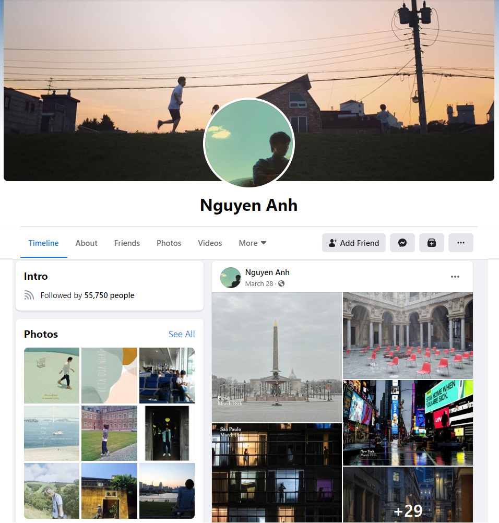
Task: Click the followers RSS feed icon
Action: 29,295
